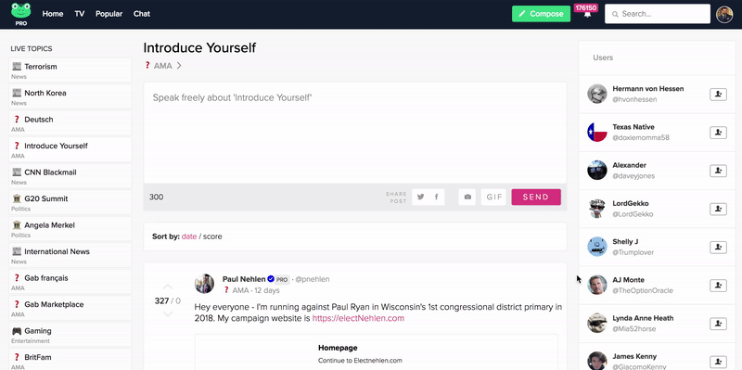
Task: Open AJ Monte's avatar
Action: point(596,285)
